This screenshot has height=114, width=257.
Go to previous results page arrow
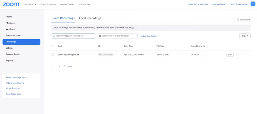(x=53, y=66)
